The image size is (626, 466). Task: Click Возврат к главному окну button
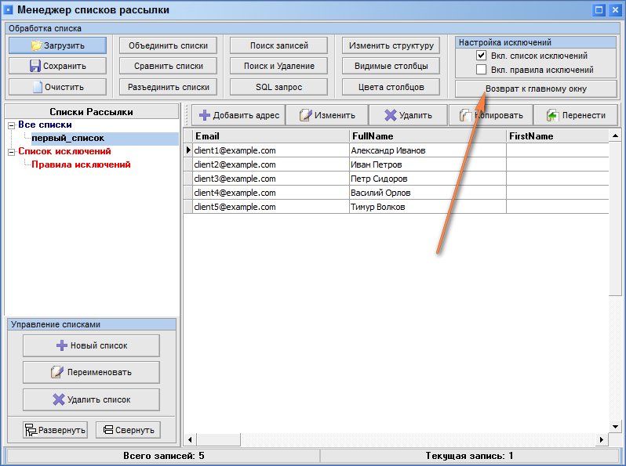tap(536, 89)
